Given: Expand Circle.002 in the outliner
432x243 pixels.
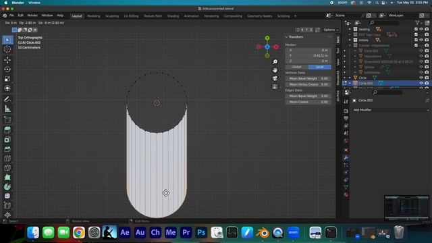Looking at the screenshot, I should coord(350,83).
